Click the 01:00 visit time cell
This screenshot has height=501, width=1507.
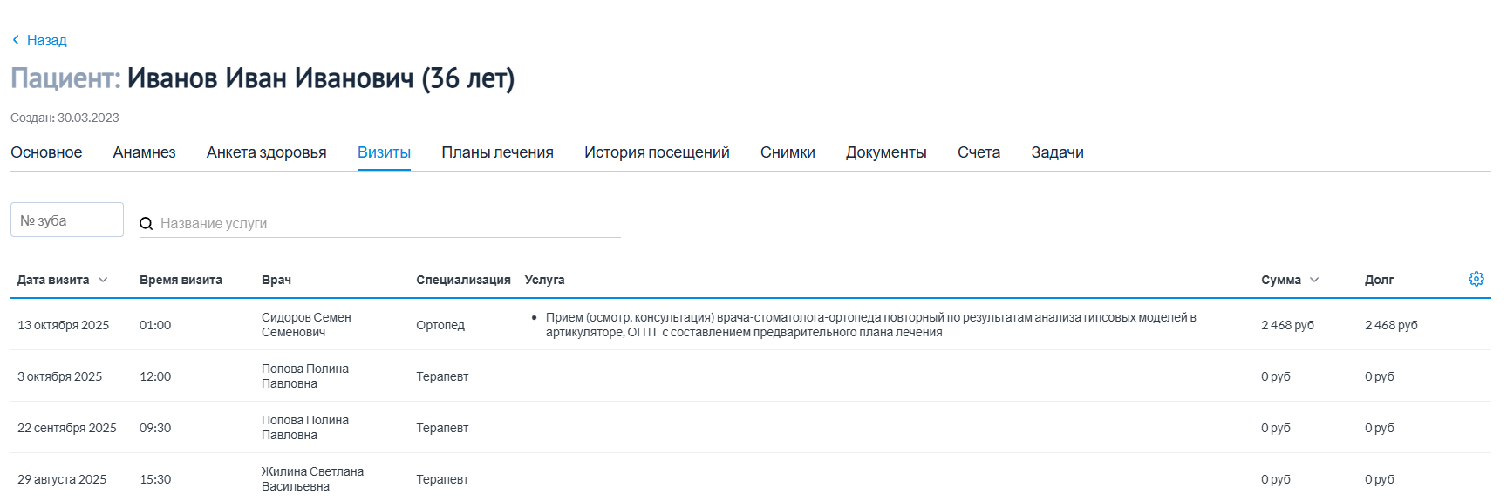coord(155,325)
